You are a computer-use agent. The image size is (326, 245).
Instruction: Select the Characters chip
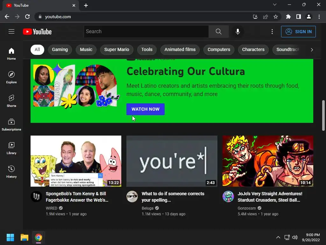pos(253,49)
